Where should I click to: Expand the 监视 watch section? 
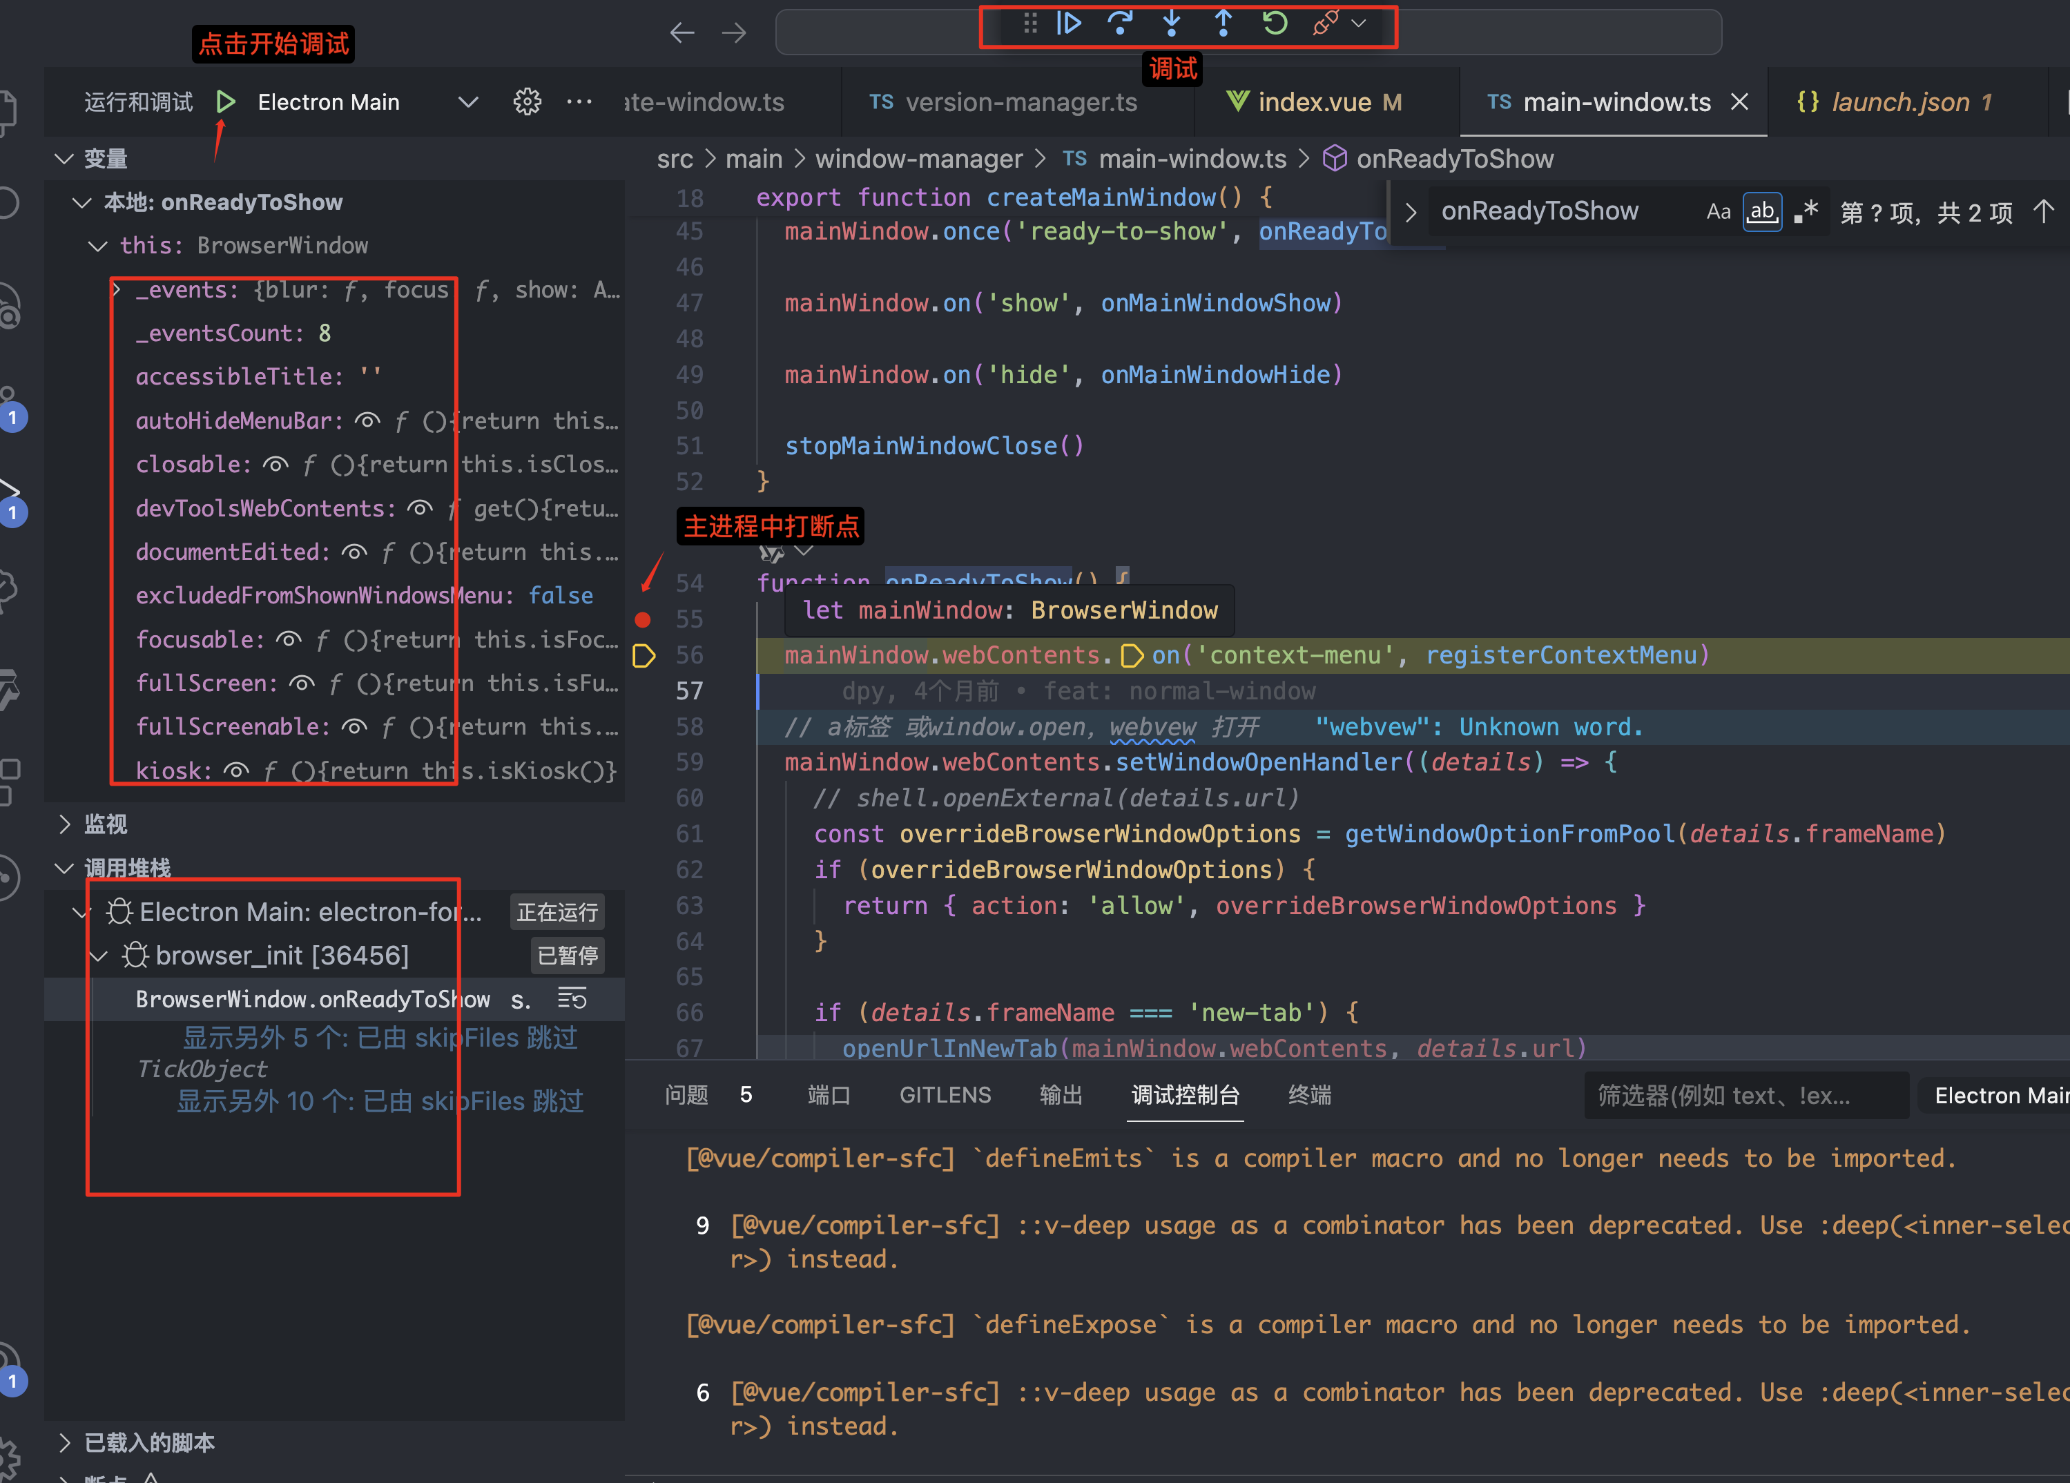[x=64, y=824]
